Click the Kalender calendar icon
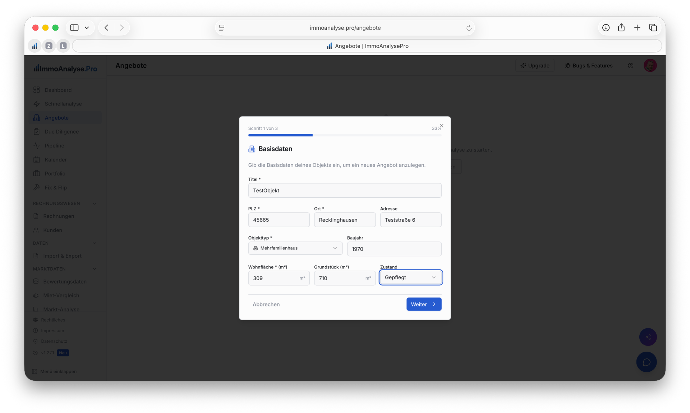This screenshot has width=690, height=413. click(x=36, y=160)
